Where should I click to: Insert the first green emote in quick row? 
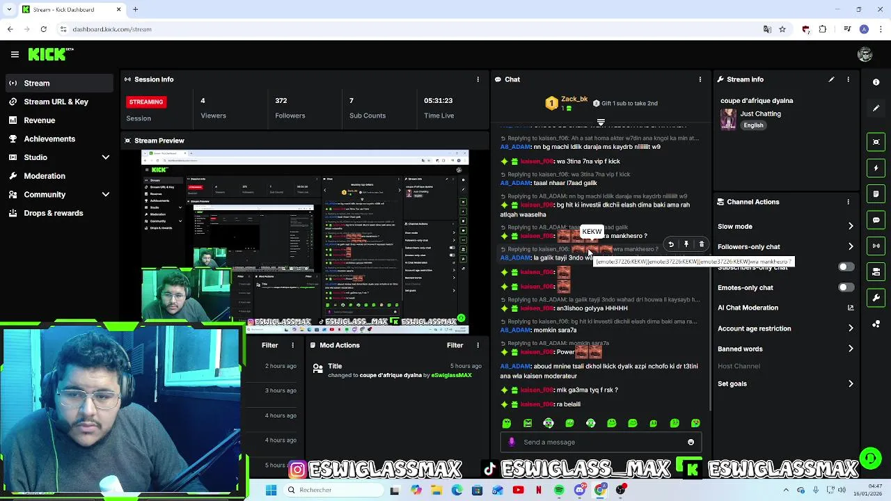[x=507, y=423]
